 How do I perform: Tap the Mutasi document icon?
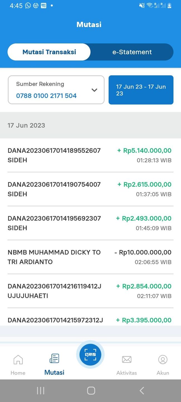point(54,358)
